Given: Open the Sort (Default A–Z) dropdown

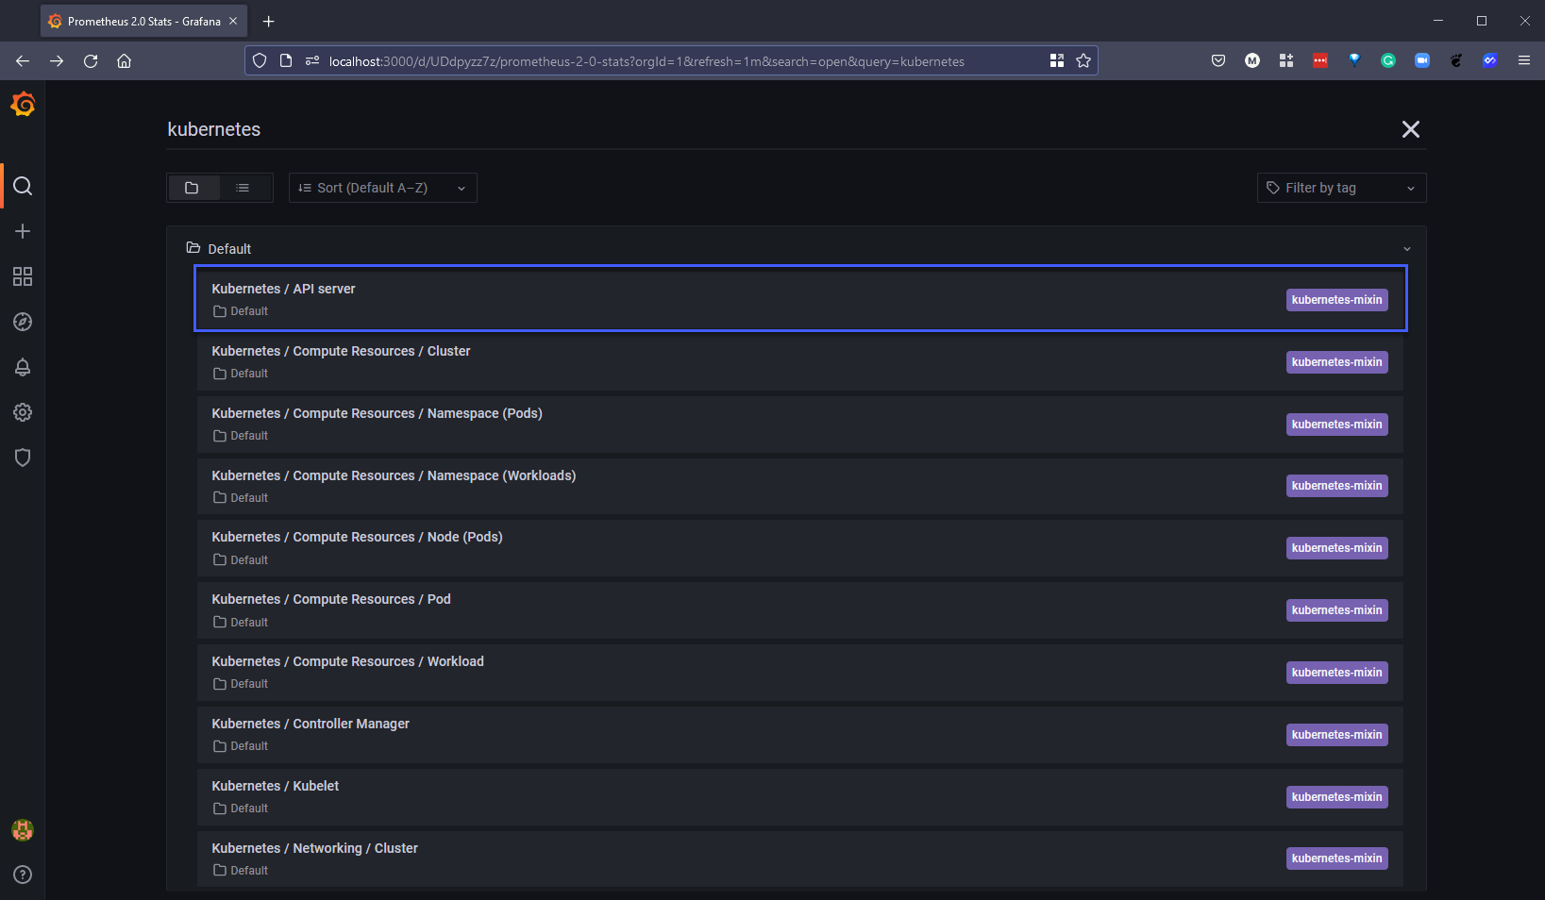Looking at the screenshot, I should click(382, 188).
